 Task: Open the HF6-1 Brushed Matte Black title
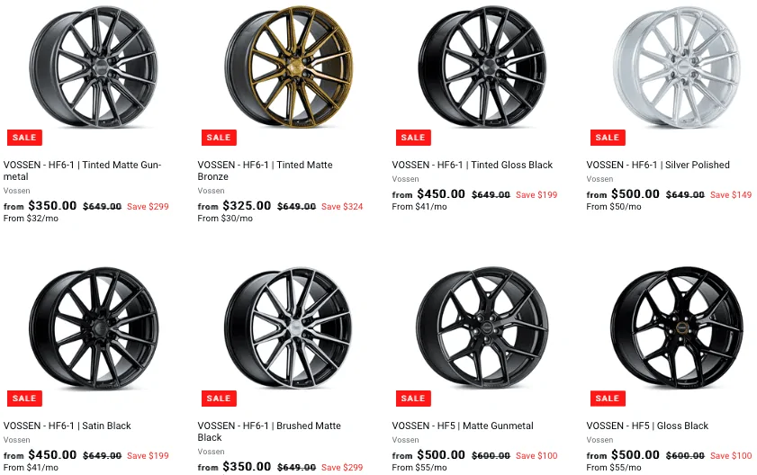(x=265, y=432)
